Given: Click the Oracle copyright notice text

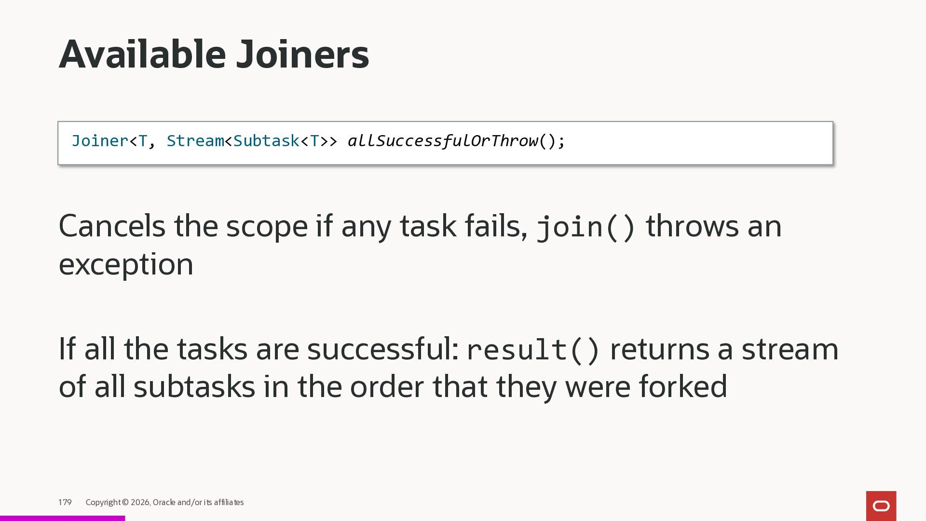Looking at the screenshot, I should pyautogui.click(x=164, y=502).
